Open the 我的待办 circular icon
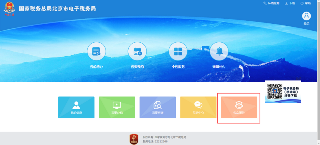 pyautogui.click(x=96, y=51)
